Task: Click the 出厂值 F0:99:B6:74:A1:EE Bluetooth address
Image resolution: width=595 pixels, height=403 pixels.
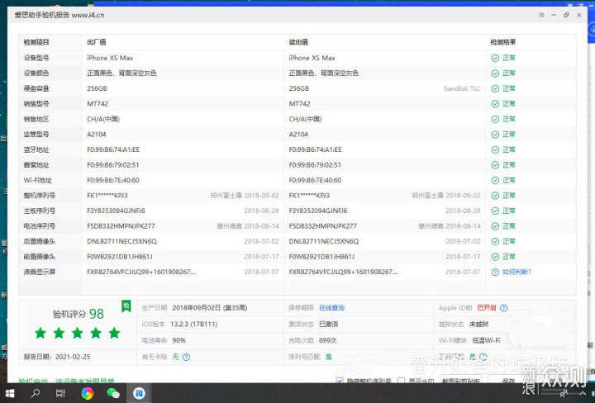Action: (x=113, y=149)
